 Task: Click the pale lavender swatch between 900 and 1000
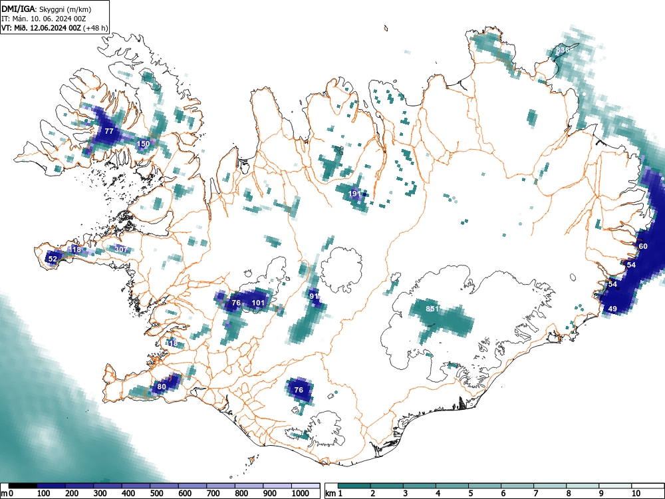[x=277, y=486]
